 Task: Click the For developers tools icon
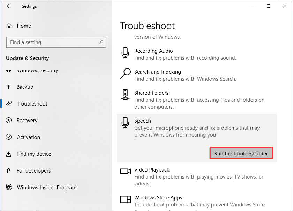pos(9,170)
